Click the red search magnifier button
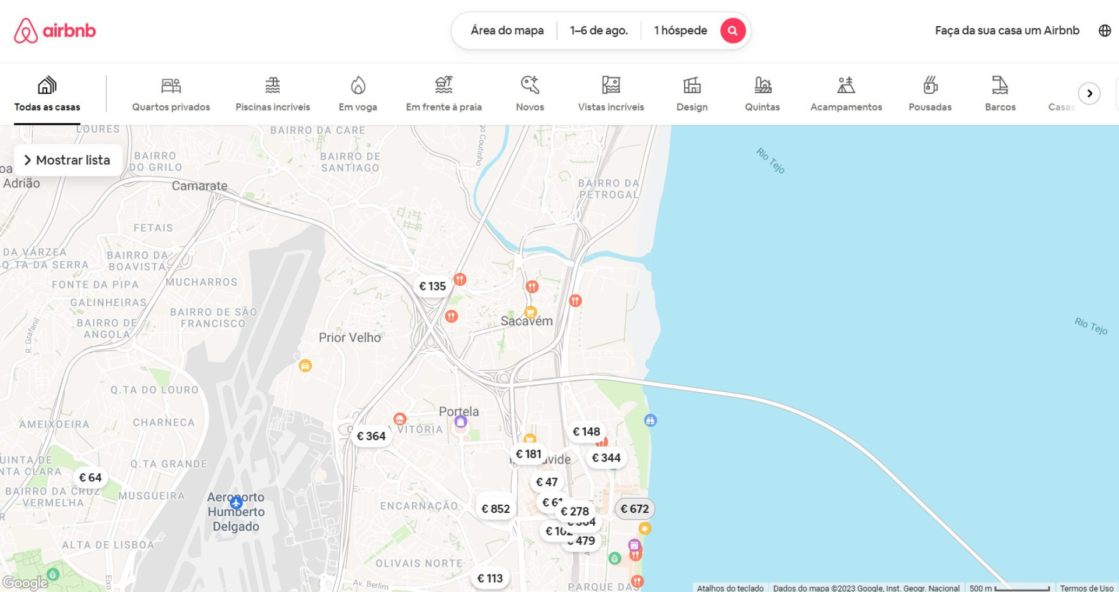1119x592 pixels. pos(733,30)
